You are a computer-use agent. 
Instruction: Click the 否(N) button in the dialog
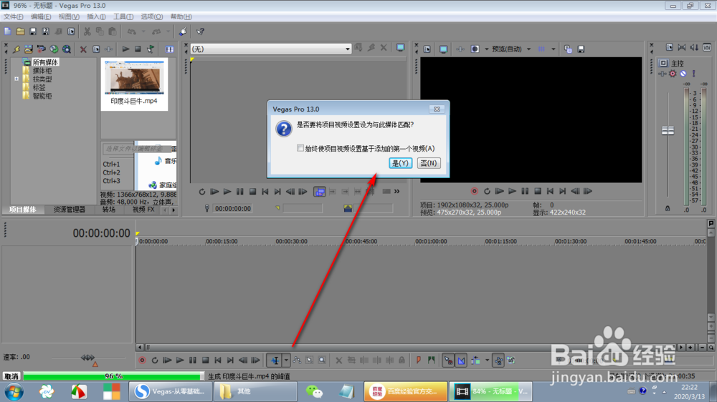click(x=429, y=163)
